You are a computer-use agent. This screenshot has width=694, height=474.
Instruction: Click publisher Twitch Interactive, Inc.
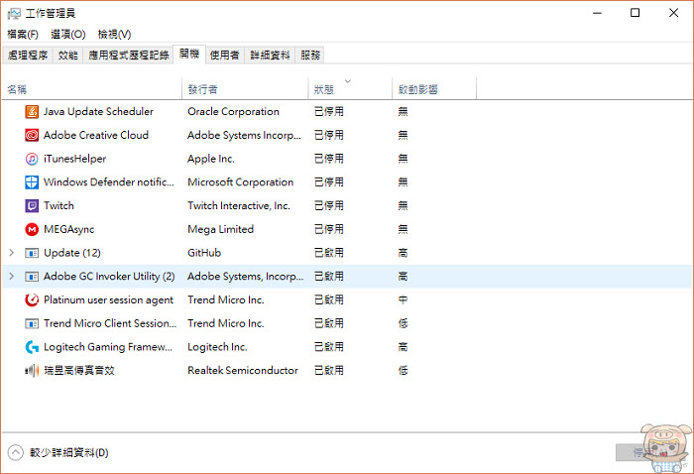239,205
